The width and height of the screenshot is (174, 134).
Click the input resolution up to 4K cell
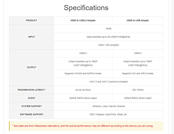click(109, 37)
